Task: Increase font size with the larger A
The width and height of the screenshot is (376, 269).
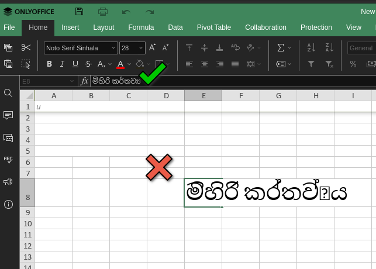Action: click(152, 47)
